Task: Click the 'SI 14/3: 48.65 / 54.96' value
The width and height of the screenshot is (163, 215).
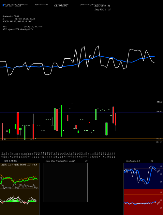Action: pos(25,19)
